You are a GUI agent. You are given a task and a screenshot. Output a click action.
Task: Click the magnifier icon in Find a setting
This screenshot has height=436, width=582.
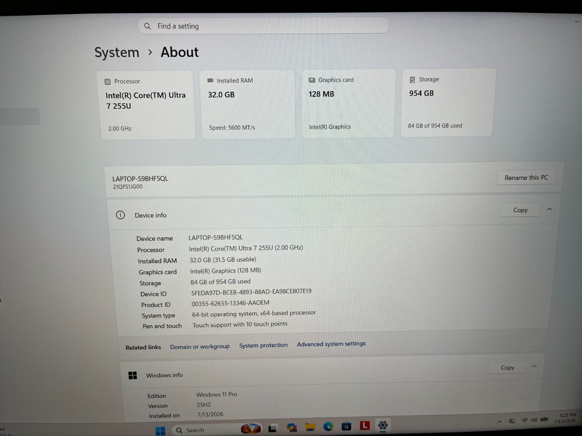point(147,26)
